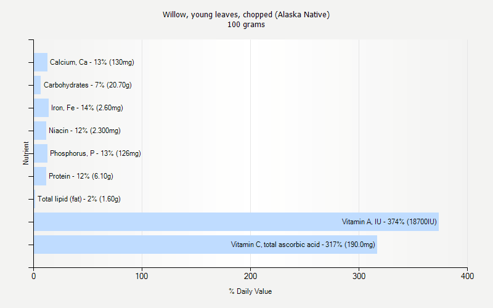Image resolution: width=493 pixels, height=308 pixels.
Task: Select the Phosphorus, P bar
Action: (x=41, y=153)
